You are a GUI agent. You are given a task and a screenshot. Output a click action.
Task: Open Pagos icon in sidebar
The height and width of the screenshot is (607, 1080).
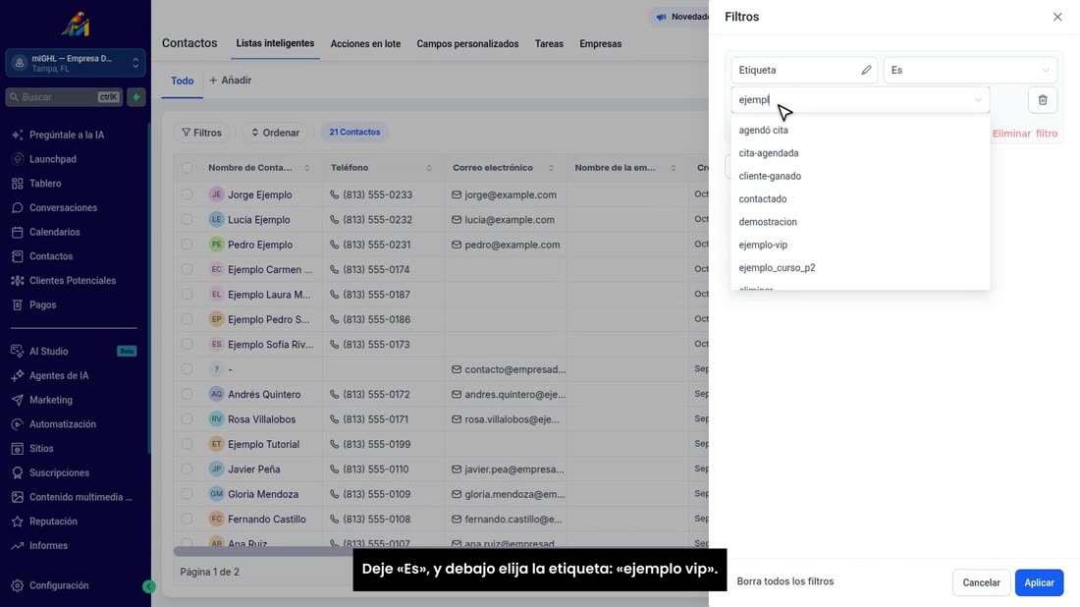[18, 304]
